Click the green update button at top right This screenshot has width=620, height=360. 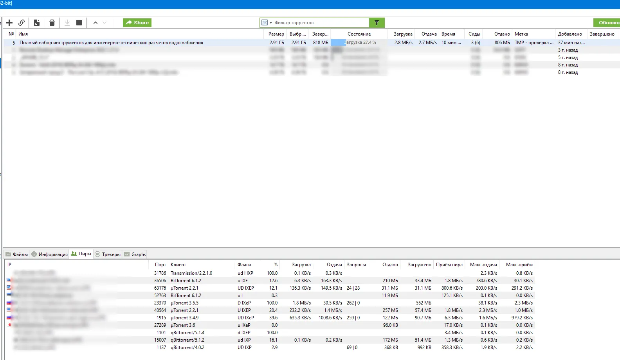607,23
